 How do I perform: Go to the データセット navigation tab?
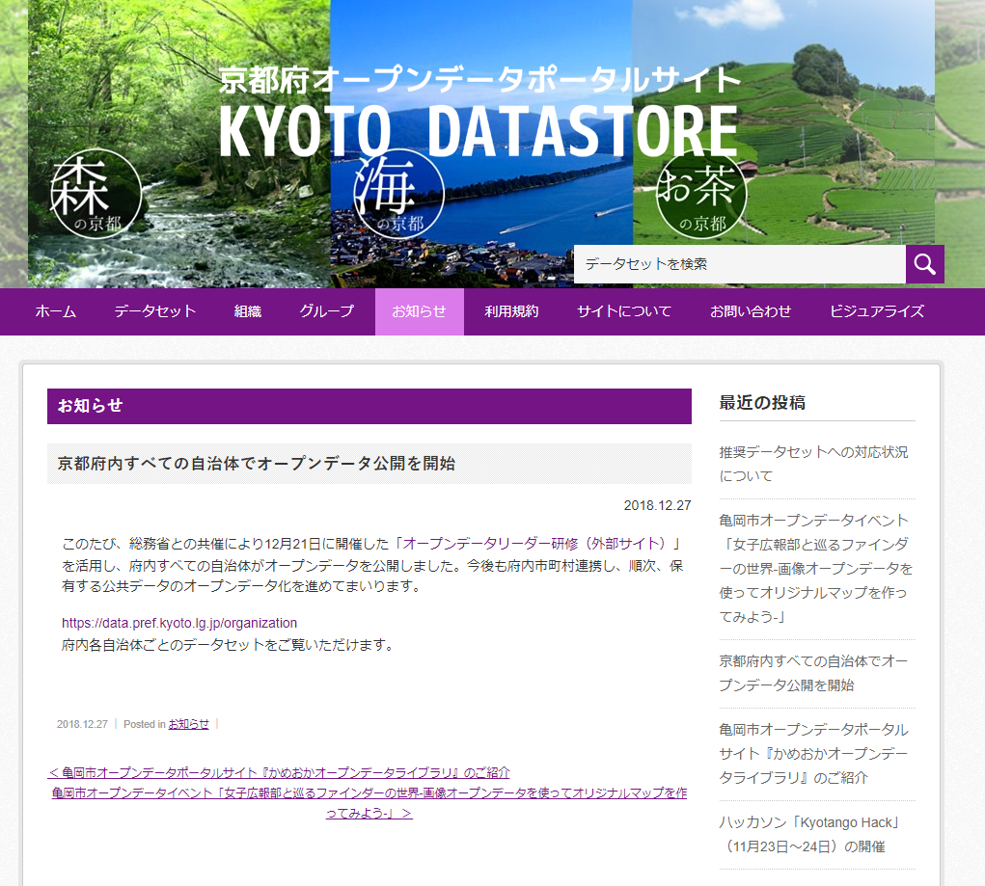click(155, 311)
